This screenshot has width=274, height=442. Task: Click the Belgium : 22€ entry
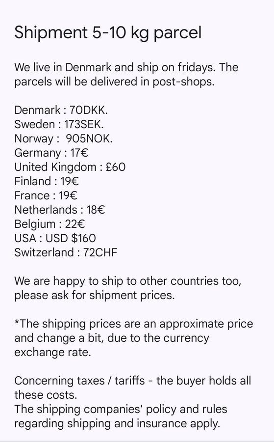50,224
